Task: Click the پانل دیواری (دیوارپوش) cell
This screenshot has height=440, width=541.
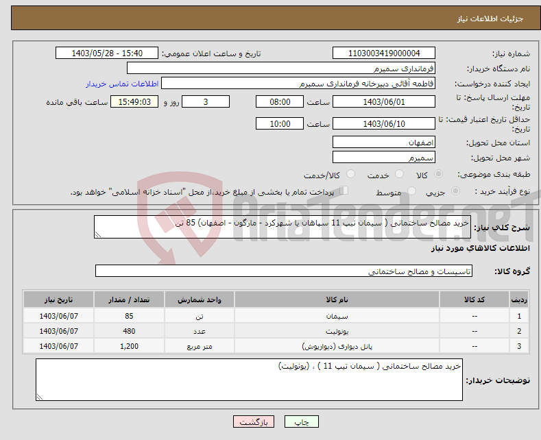Action: 337,346
